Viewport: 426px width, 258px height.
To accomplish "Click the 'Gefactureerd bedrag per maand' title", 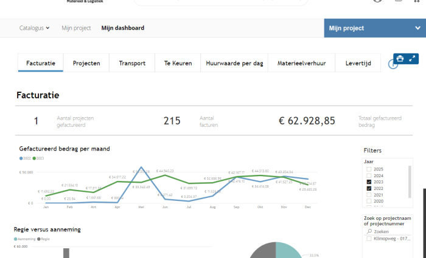I will pyautogui.click(x=65, y=149).
